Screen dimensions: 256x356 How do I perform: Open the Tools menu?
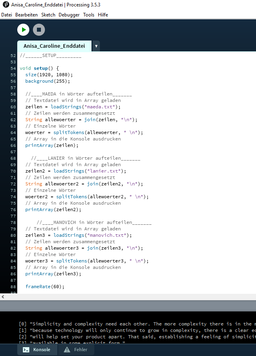coord(89,15)
